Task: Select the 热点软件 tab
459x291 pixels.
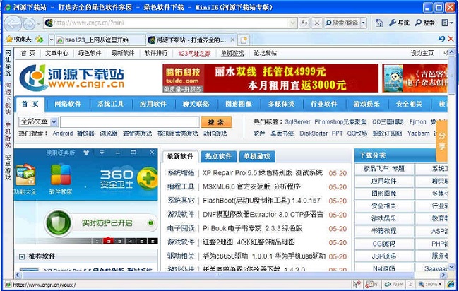Action: coord(218,156)
